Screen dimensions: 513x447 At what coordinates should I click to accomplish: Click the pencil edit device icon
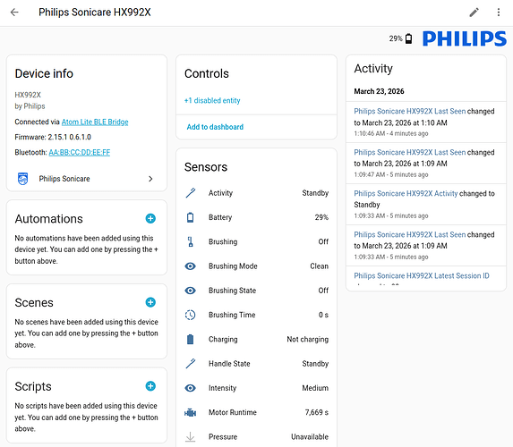pos(475,13)
